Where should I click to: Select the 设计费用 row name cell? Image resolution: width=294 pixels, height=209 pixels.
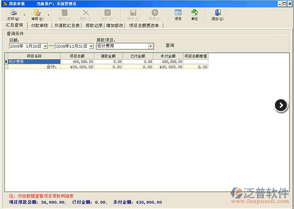point(34,62)
